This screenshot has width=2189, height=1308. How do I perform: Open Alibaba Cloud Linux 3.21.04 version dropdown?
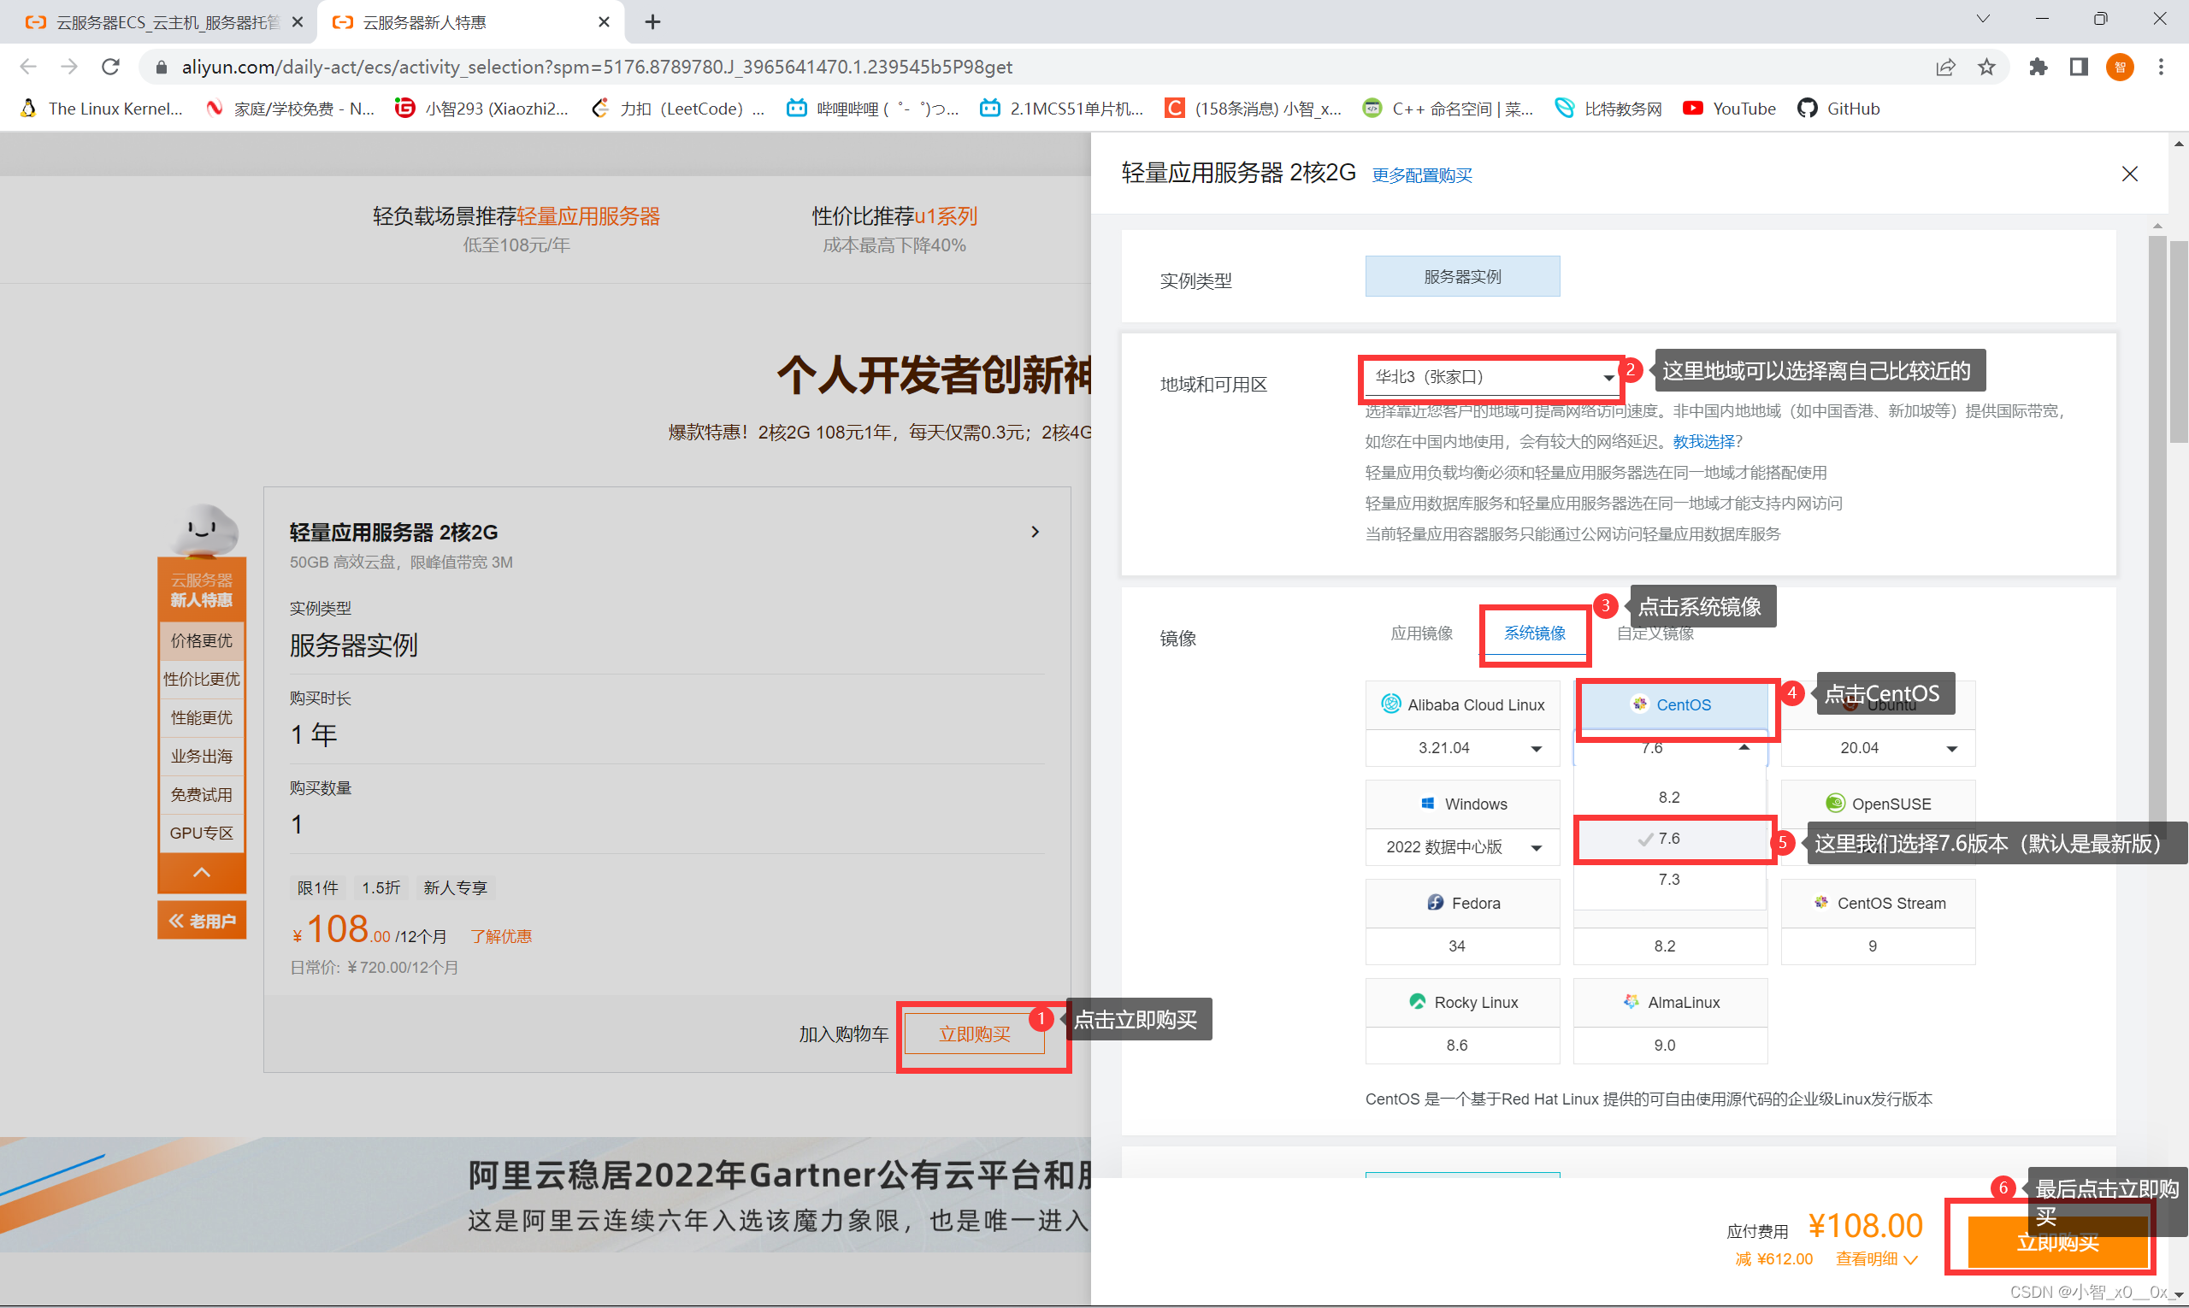click(1461, 747)
